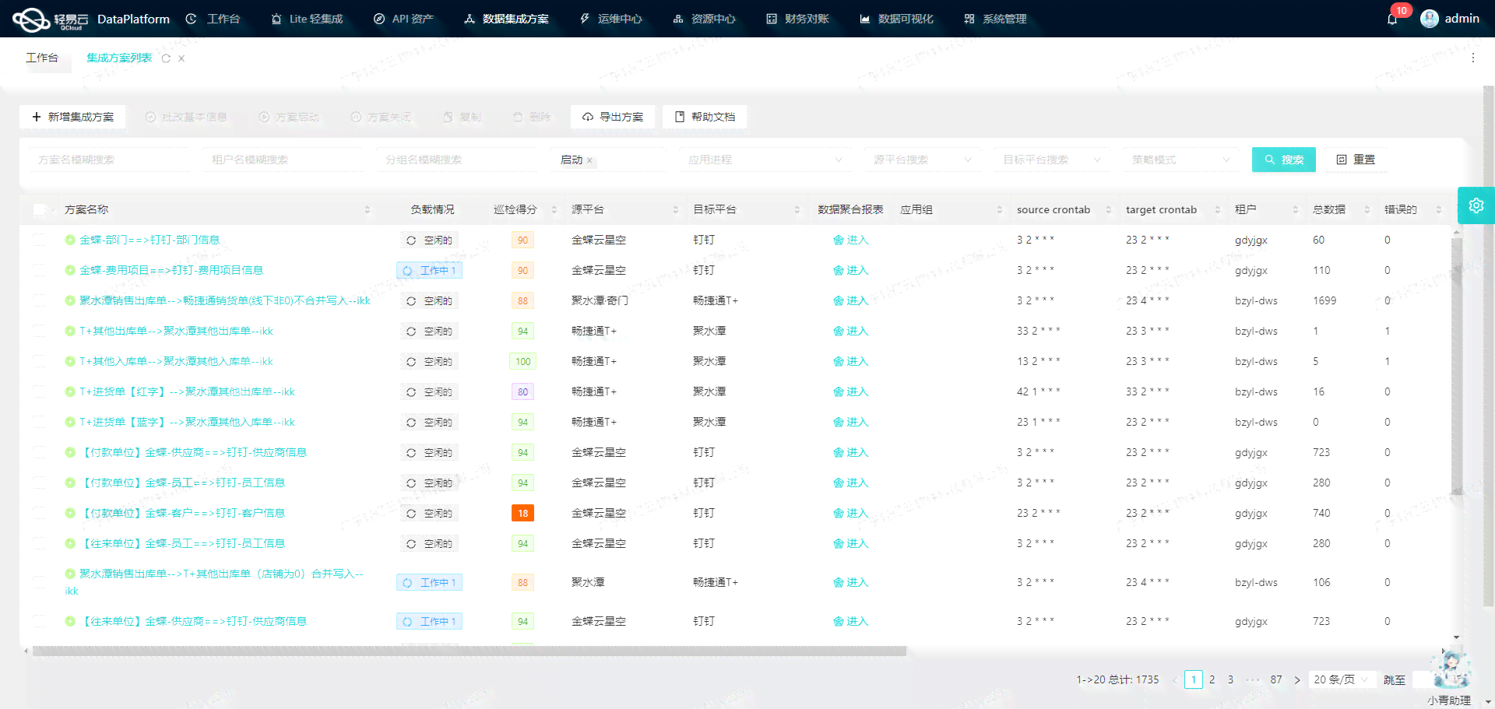Sort by target crontab column arrows

coord(1218,209)
